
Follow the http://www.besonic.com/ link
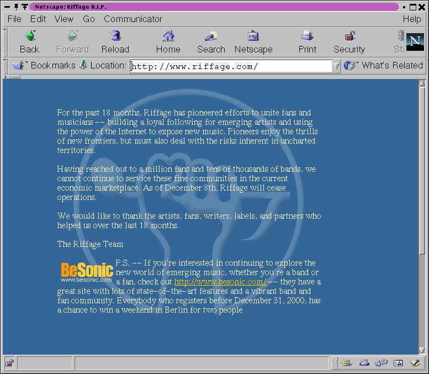click(220, 281)
